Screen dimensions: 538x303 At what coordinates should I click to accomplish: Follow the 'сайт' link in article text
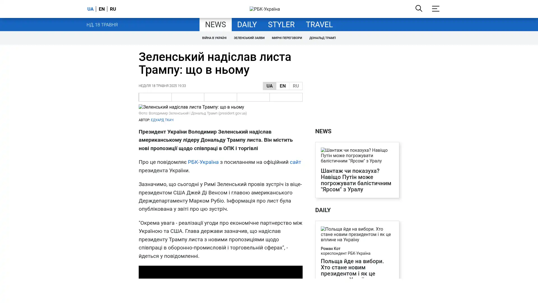click(x=295, y=162)
